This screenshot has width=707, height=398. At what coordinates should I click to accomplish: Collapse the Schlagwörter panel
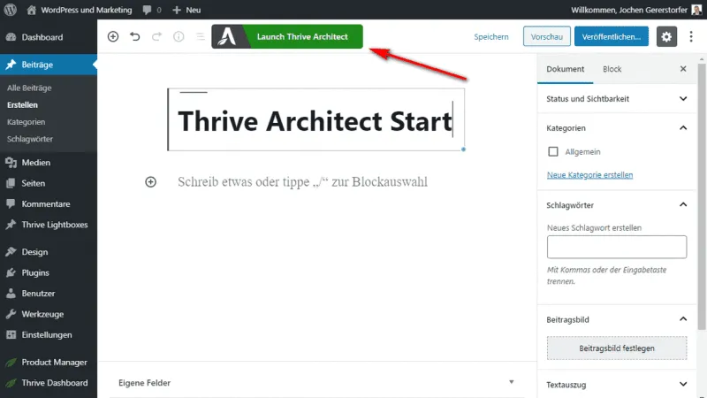(616, 205)
